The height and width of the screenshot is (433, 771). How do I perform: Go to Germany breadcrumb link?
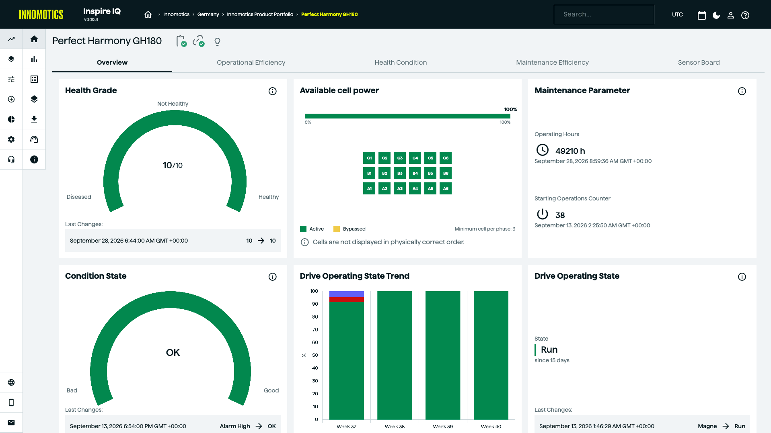(x=208, y=14)
